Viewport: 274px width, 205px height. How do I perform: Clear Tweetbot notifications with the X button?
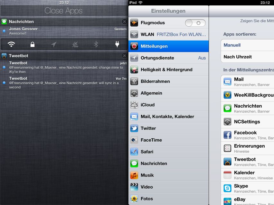tap(124, 56)
